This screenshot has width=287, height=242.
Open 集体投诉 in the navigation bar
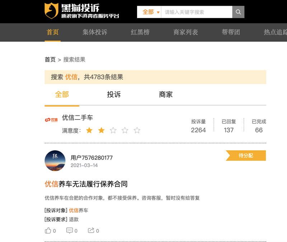[95, 32]
